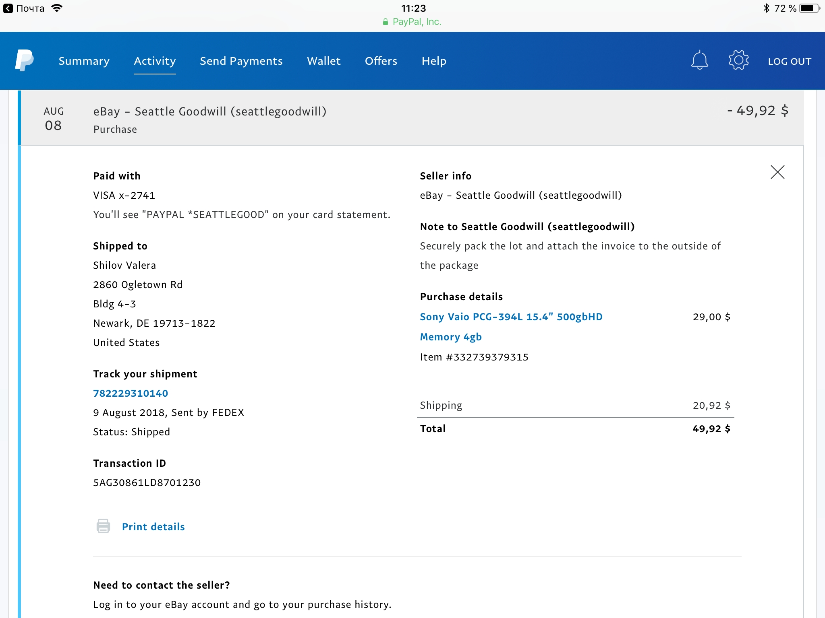Viewport: 825px width, 618px height.
Task: Open the notifications bell
Action: point(699,60)
